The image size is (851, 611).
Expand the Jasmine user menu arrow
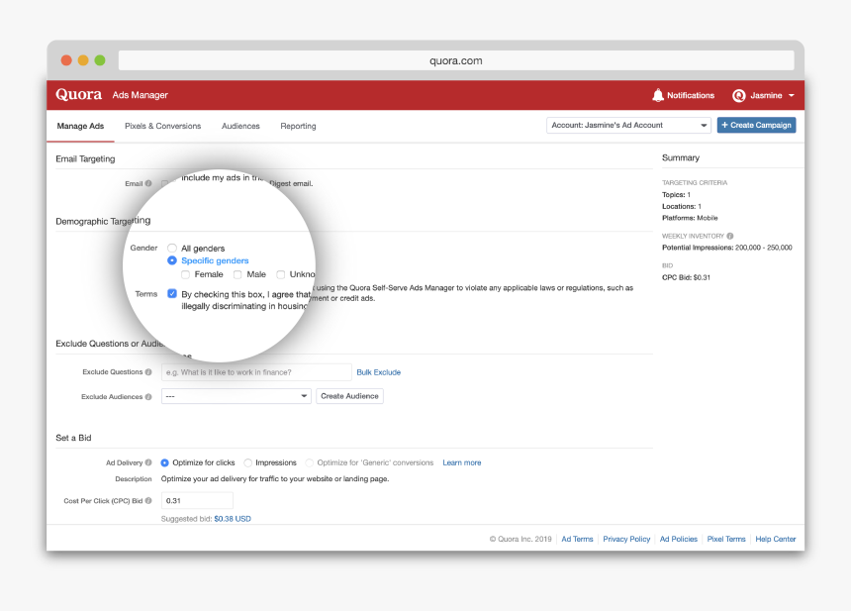[792, 96]
